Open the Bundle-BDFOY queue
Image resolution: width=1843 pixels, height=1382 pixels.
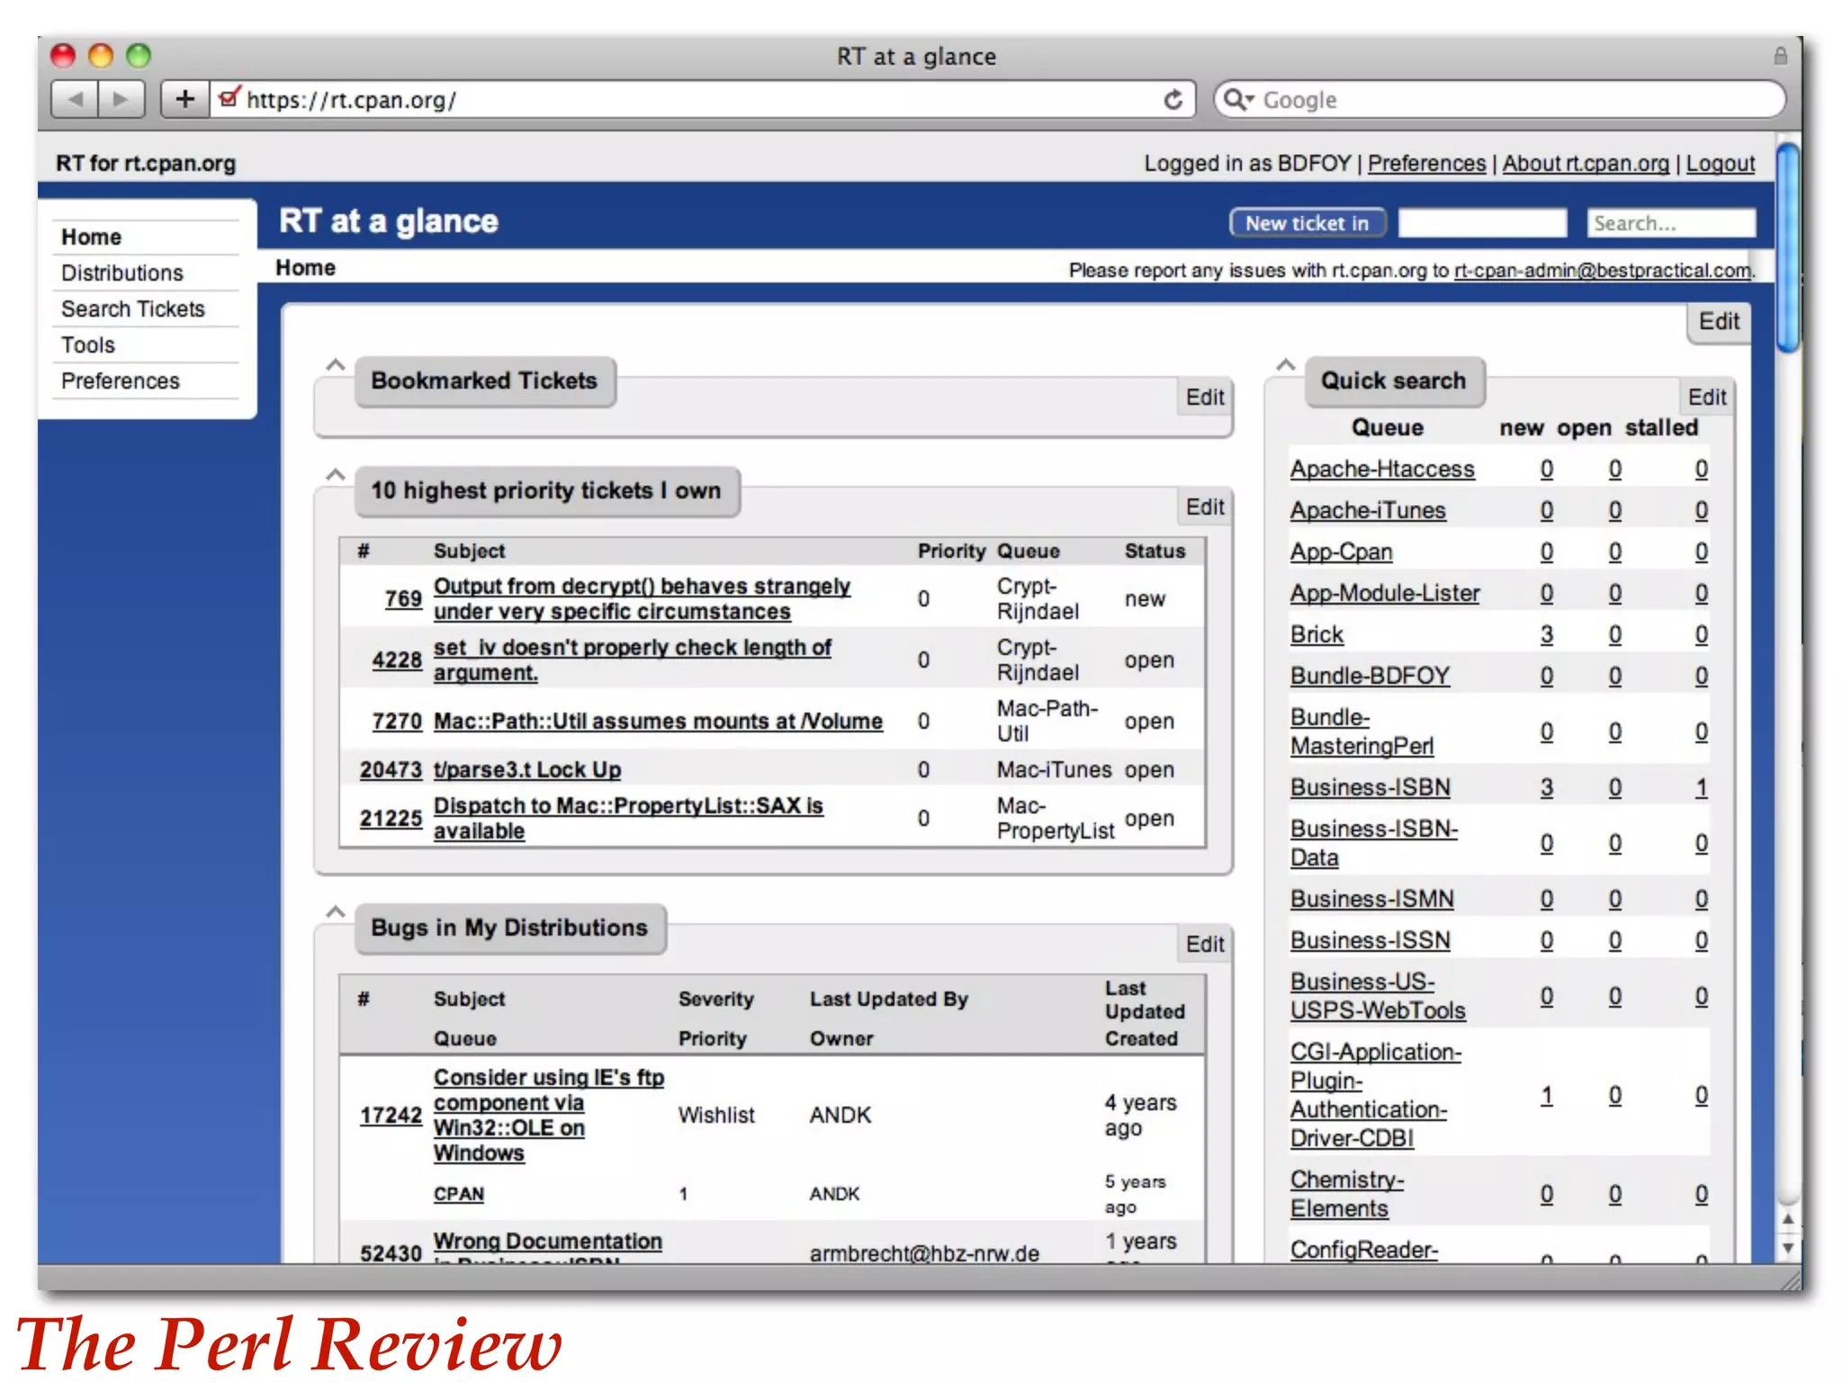pos(1370,676)
